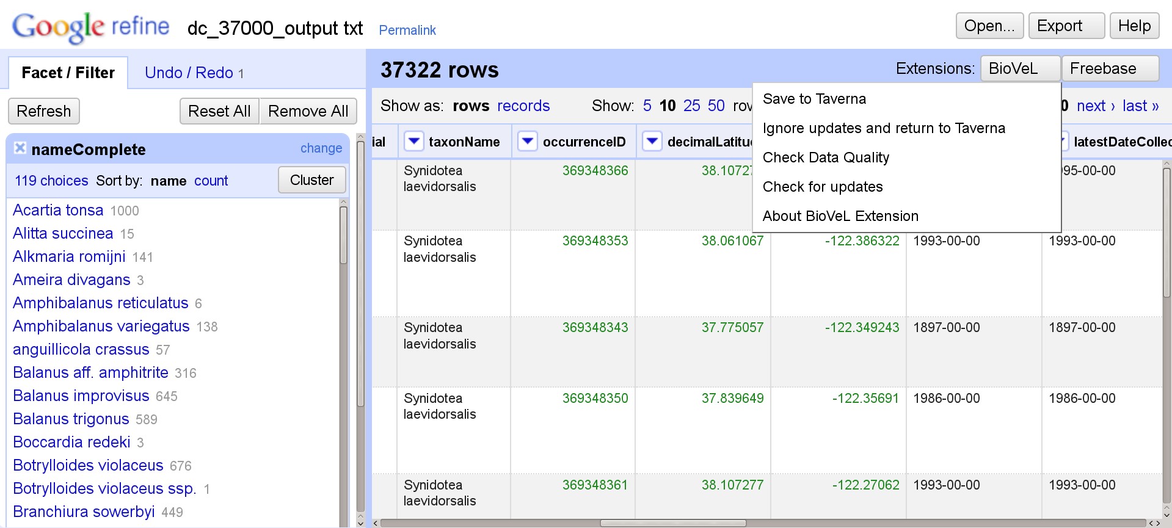
Task: Click the BioVeL extension button
Action: pyautogui.click(x=1020, y=68)
